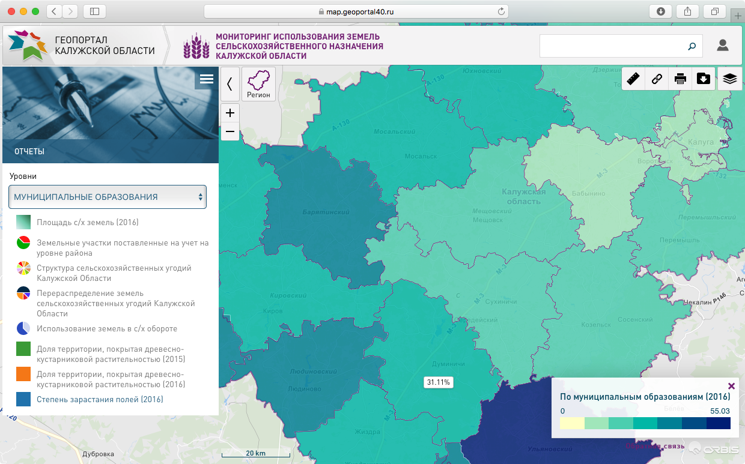Screen dimensions: 745x464
Task: Click the Площадь с/х земель gradient icon
Action: pyautogui.click(x=23, y=223)
